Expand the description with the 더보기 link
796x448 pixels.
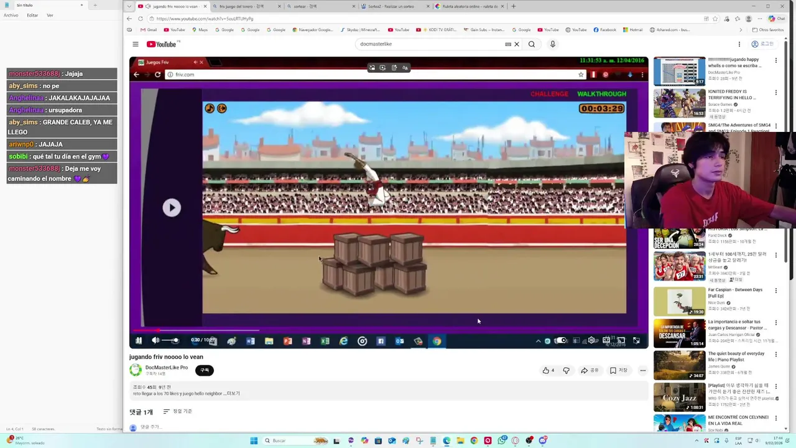[x=233, y=394]
